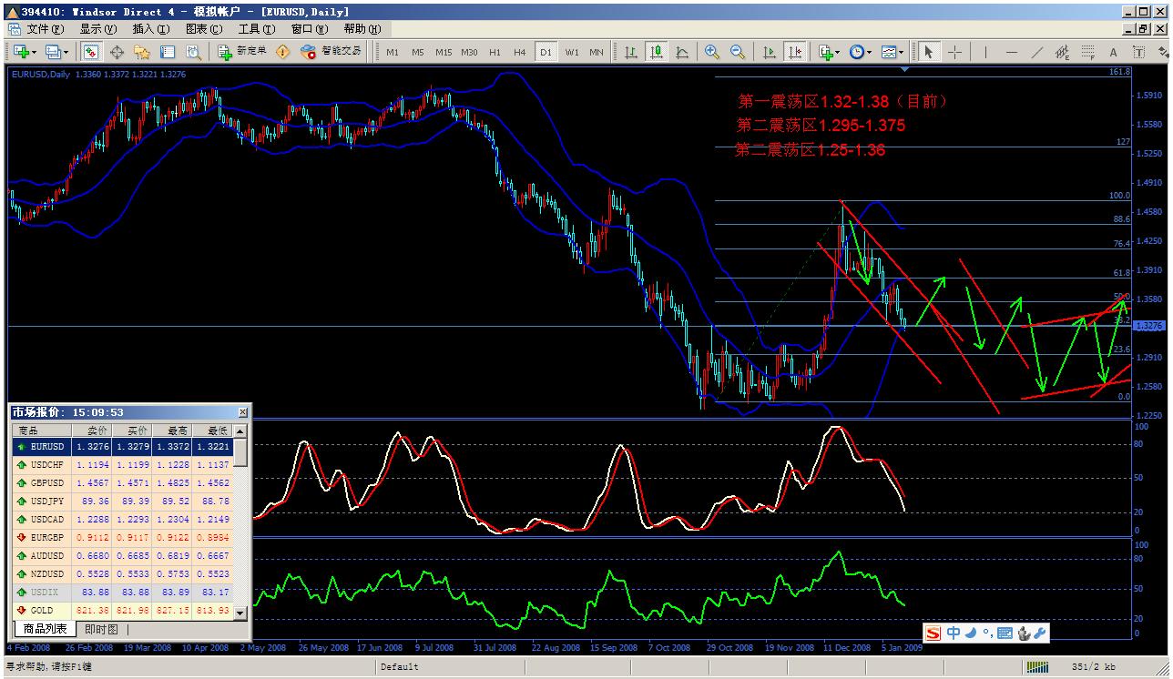This screenshot has height=679, width=1173.
Task: Open the 帮助 (Help) menu
Action: pos(362,29)
